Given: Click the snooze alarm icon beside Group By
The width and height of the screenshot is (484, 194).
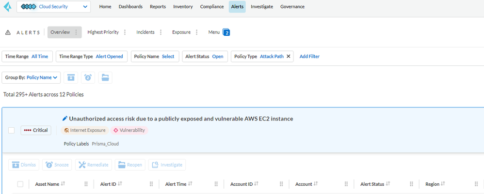Looking at the screenshot, I should (x=88, y=77).
